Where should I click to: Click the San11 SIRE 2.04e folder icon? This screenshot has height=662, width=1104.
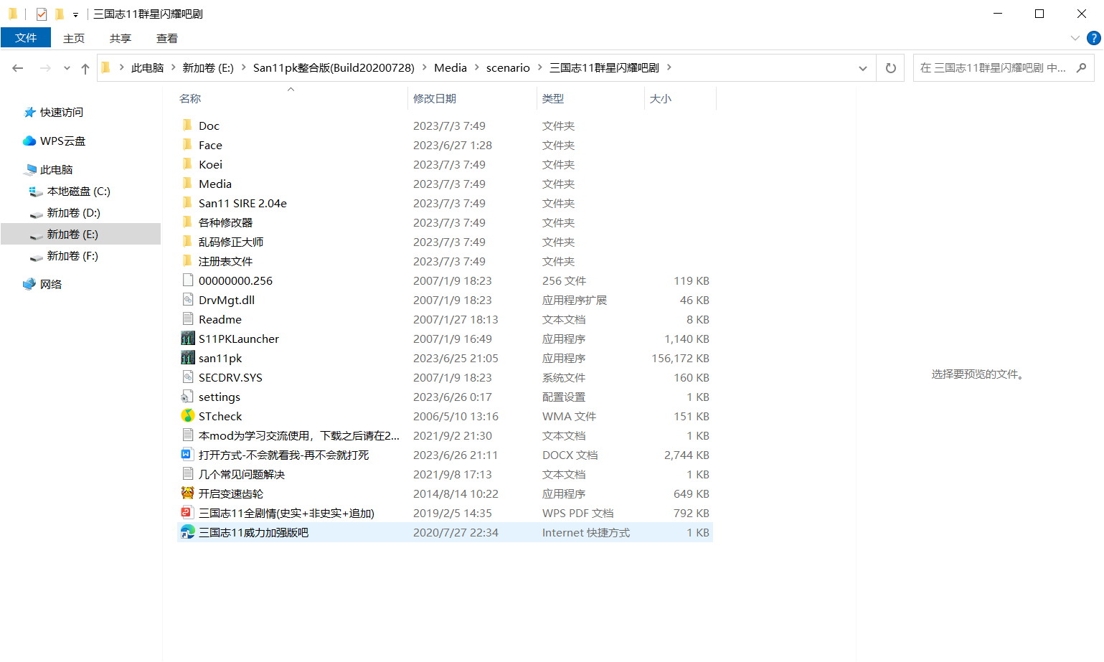(188, 203)
